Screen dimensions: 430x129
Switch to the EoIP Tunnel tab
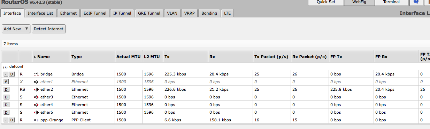tap(95, 13)
